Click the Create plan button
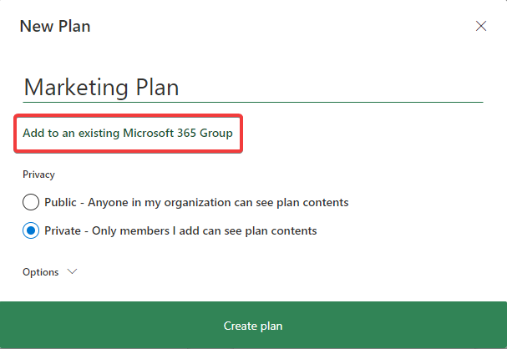The height and width of the screenshot is (349, 507). coord(253,325)
